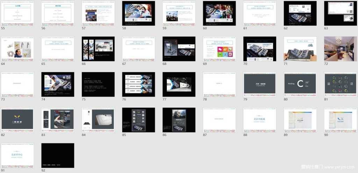Select slide 80 with large letter C

(x=300, y=84)
